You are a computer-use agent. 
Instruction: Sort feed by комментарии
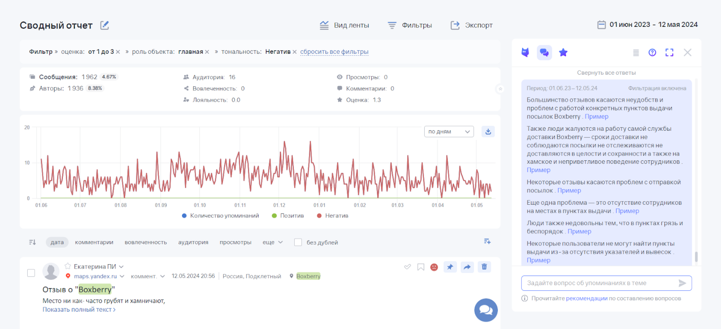pos(94,242)
